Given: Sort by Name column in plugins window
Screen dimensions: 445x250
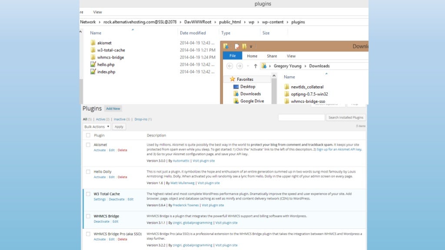Looking at the screenshot, I should tap(96, 33).
